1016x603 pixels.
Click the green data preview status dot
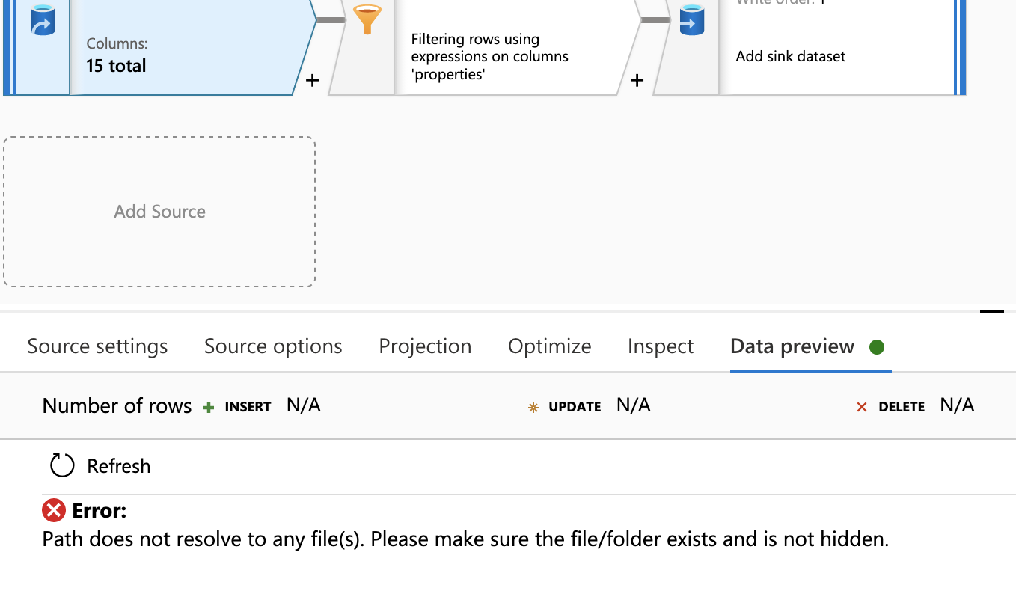click(x=877, y=346)
